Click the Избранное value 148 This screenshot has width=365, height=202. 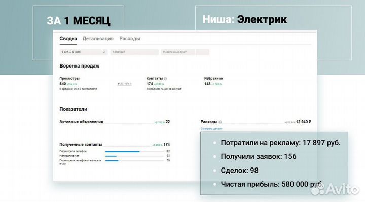pyautogui.click(x=207, y=84)
